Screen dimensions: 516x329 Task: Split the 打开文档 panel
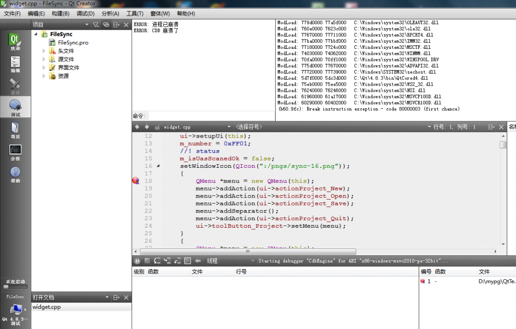116,297
